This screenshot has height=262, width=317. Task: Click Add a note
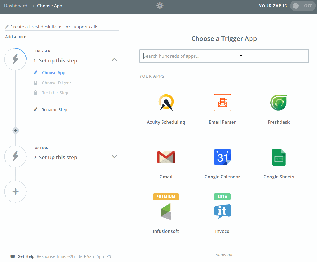point(15,37)
